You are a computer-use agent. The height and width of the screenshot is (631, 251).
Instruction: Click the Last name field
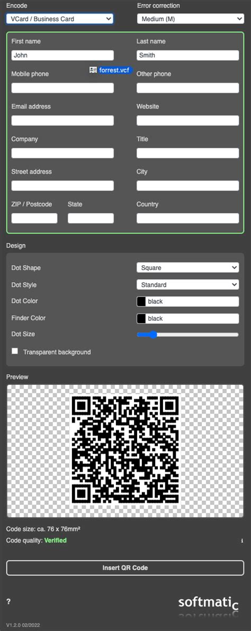coord(188,55)
